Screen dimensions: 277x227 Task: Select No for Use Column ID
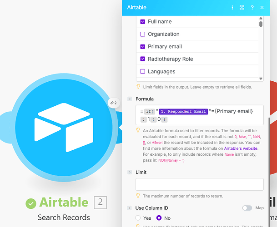pos(159,218)
